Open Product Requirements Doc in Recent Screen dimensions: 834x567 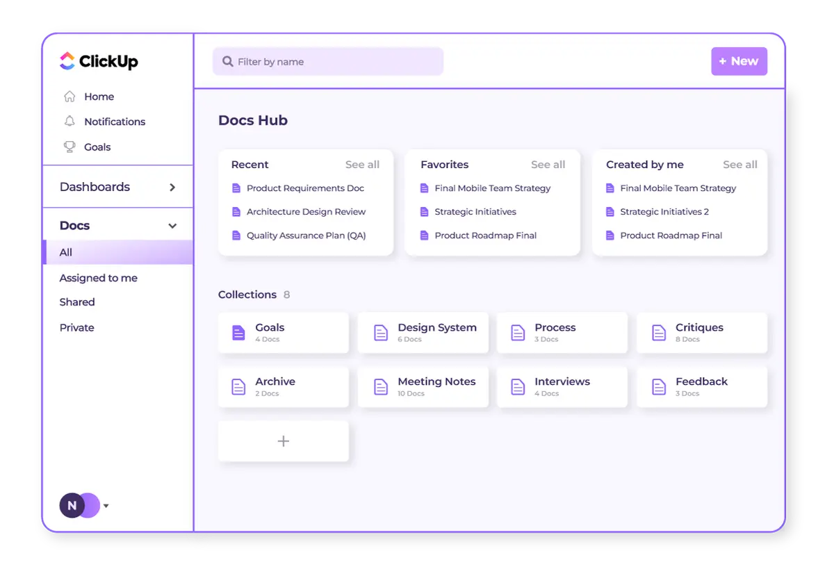(305, 188)
